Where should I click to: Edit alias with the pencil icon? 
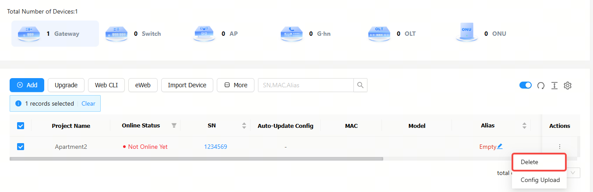tap(500, 147)
